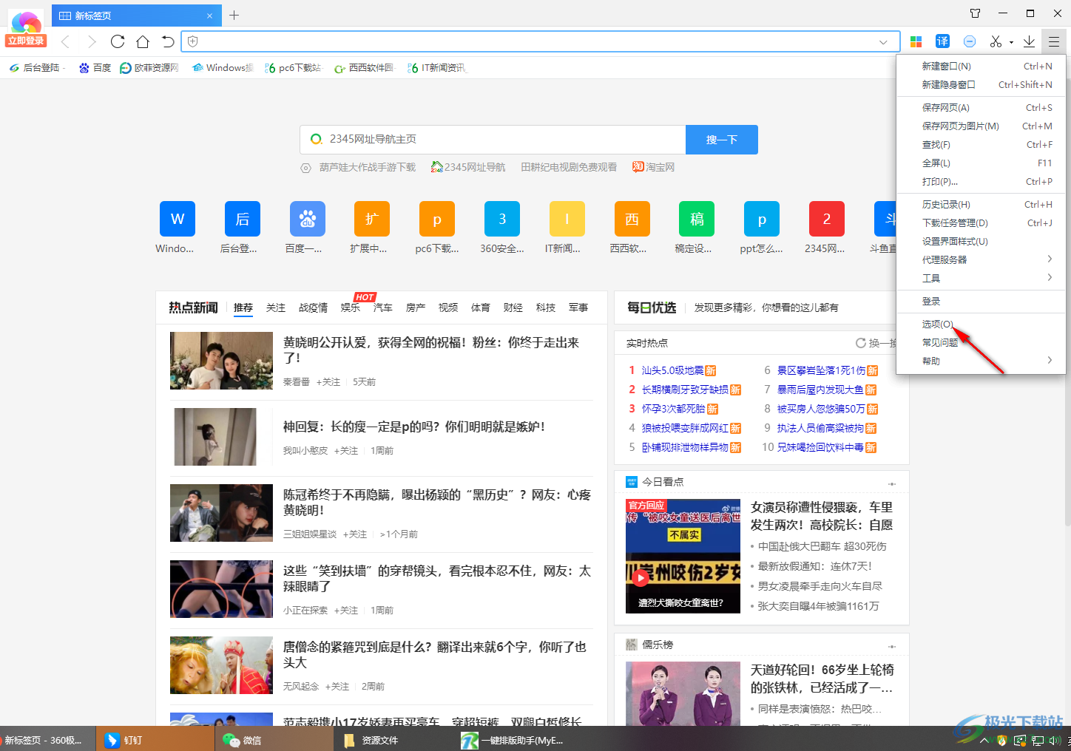The image size is (1071, 751).
Task: Expand the 代理服务器 submenu
Action: click(x=983, y=259)
